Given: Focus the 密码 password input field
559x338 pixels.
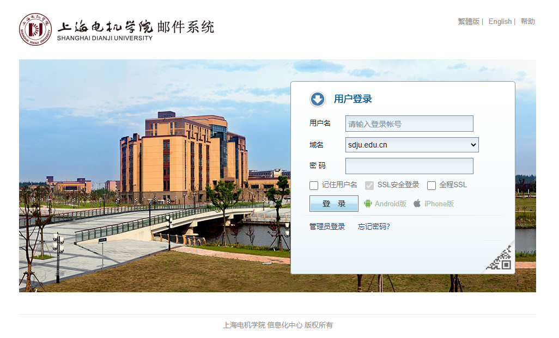Looking at the screenshot, I should [x=409, y=166].
